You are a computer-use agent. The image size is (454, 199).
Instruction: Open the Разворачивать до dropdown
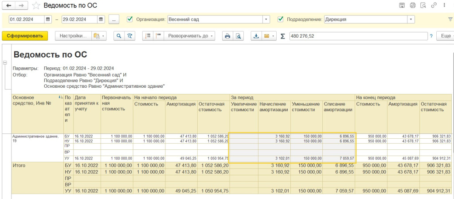pyautogui.click(x=189, y=36)
